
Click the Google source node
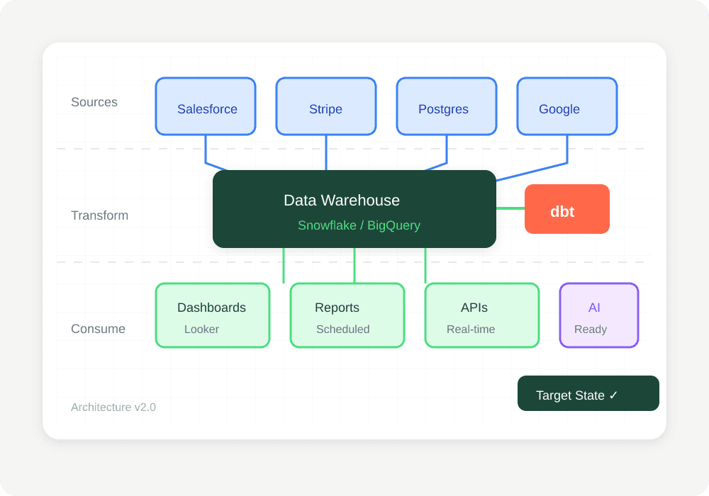pos(567,106)
